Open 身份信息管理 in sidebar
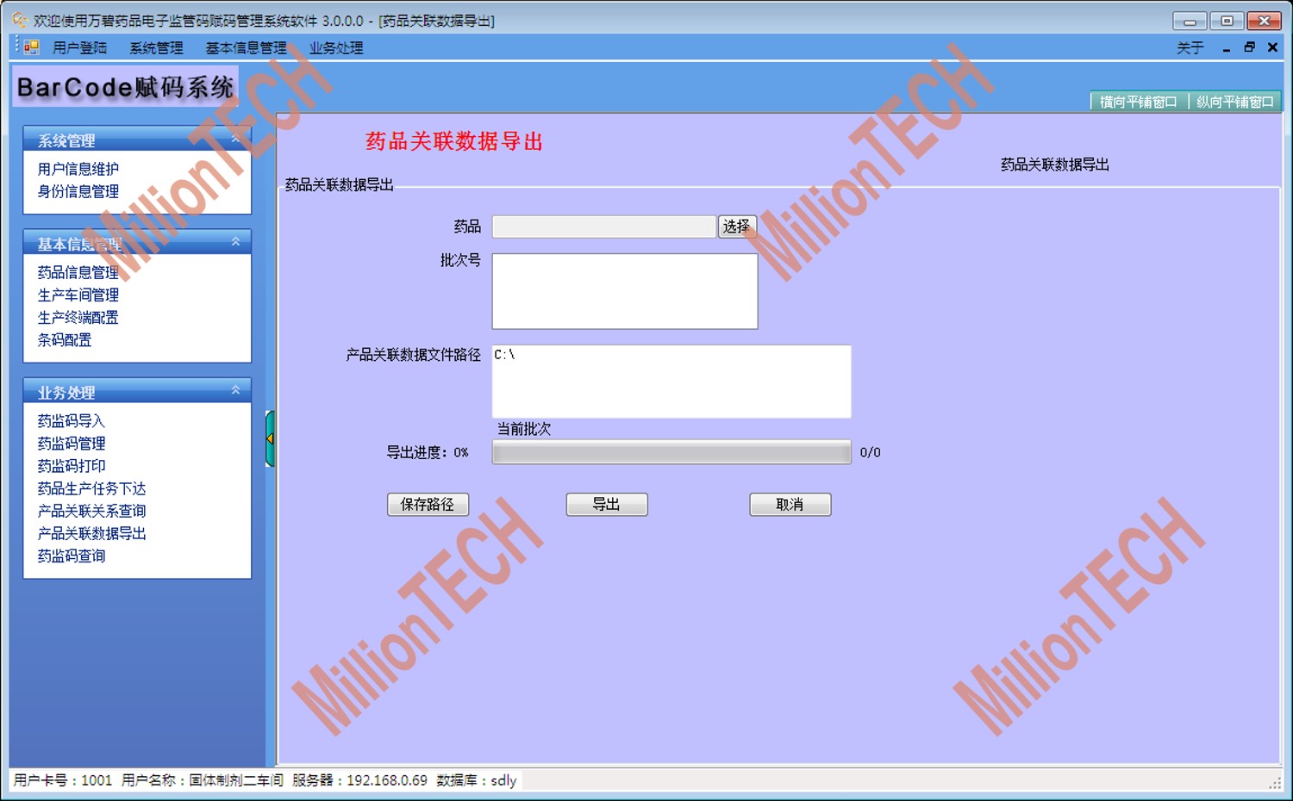The width and height of the screenshot is (1293, 801). 78,191
